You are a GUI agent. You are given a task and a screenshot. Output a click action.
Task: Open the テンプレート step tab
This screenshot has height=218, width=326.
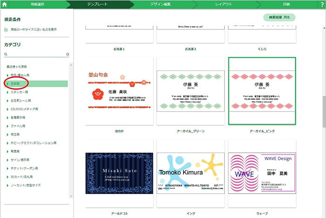pyautogui.click(x=97, y=4)
